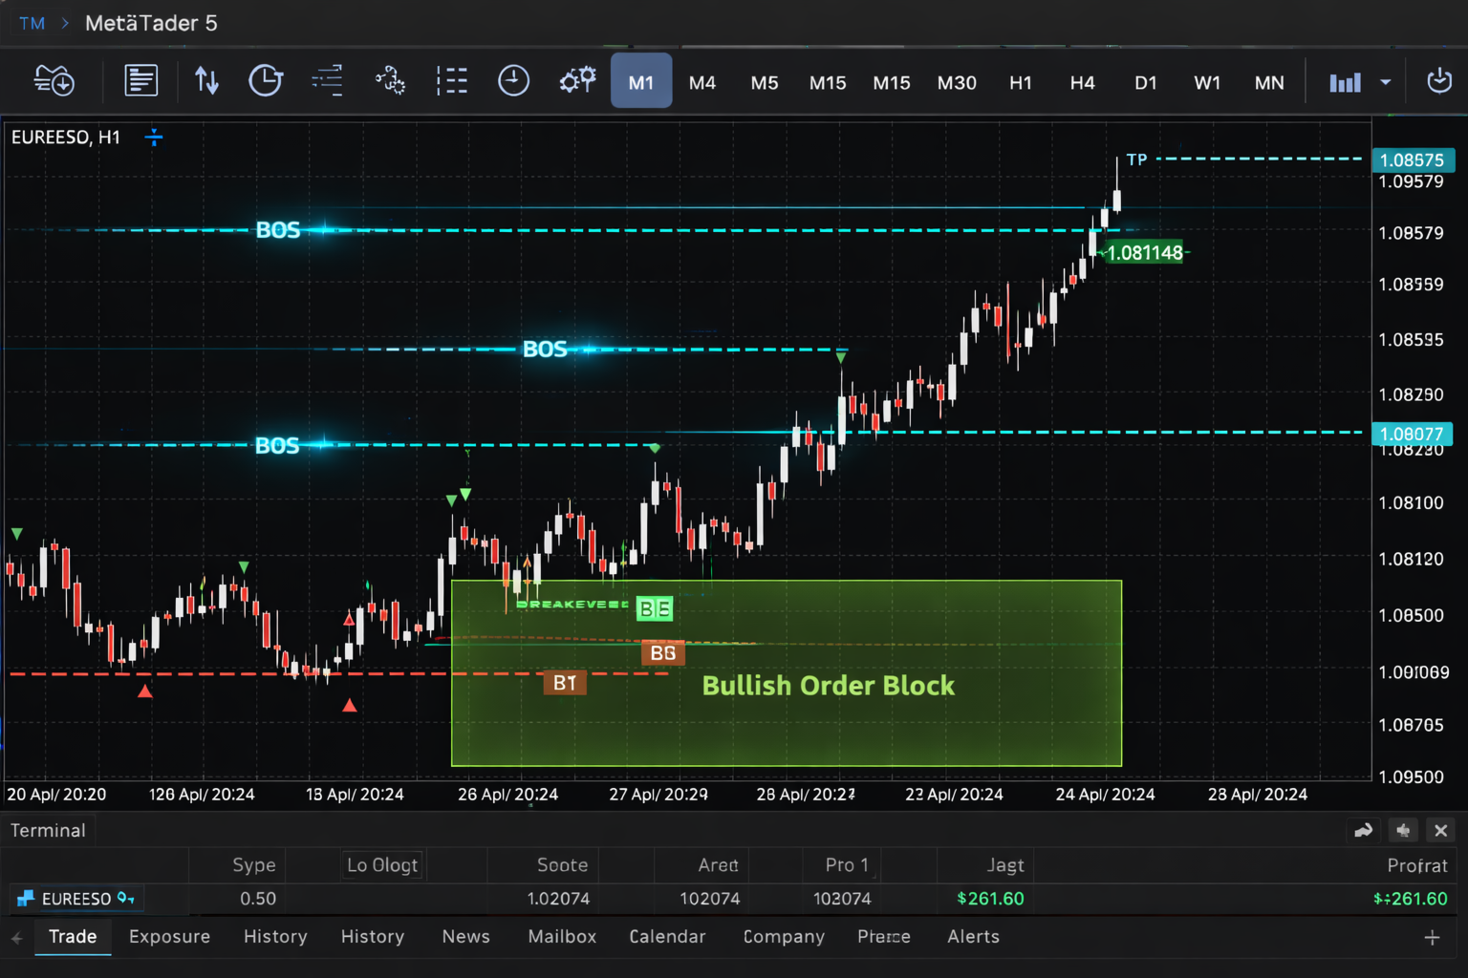Toggle the M1 timeframe button
Image resolution: width=1468 pixels, height=978 pixels.
point(640,81)
